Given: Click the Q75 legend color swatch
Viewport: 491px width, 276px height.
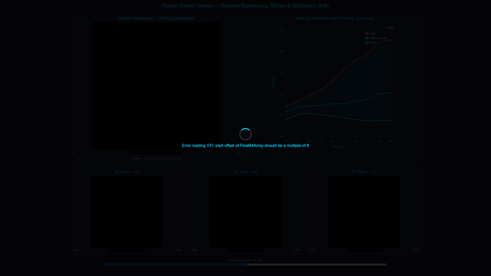Looking at the screenshot, I should pos(367,33).
